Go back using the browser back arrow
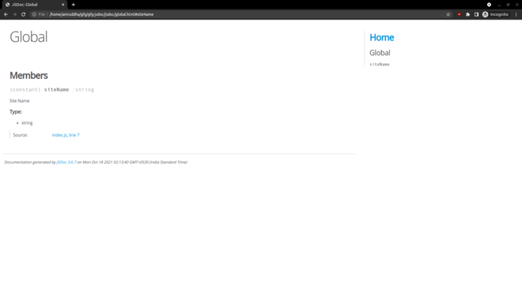The height and width of the screenshot is (286, 522). pos(6,14)
